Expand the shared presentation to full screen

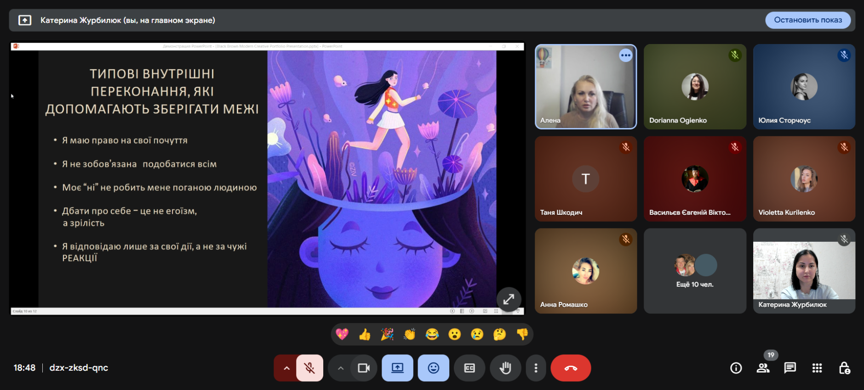click(x=509, y=300)
